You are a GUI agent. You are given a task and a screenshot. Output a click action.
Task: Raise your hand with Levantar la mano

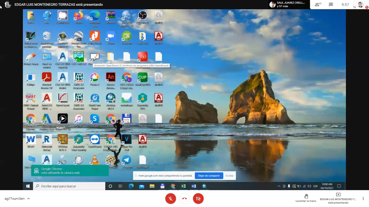click(x=306, y=198)
